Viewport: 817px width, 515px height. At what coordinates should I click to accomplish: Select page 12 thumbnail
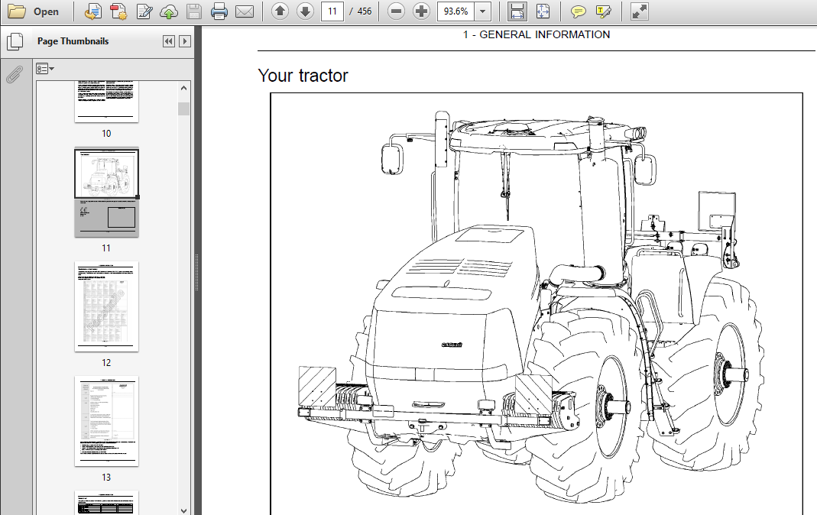click(106, 306)
